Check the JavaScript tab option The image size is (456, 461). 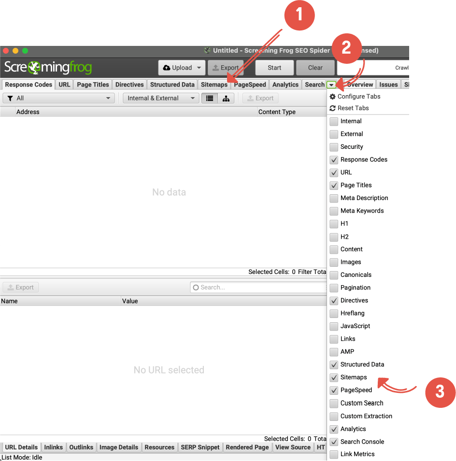pos(334,326)
